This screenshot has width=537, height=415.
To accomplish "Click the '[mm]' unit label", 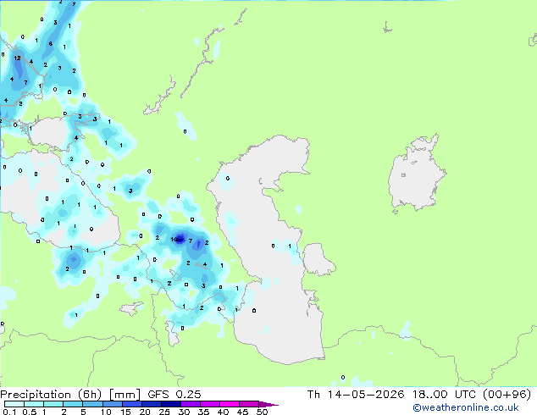I will pos(125,395).
